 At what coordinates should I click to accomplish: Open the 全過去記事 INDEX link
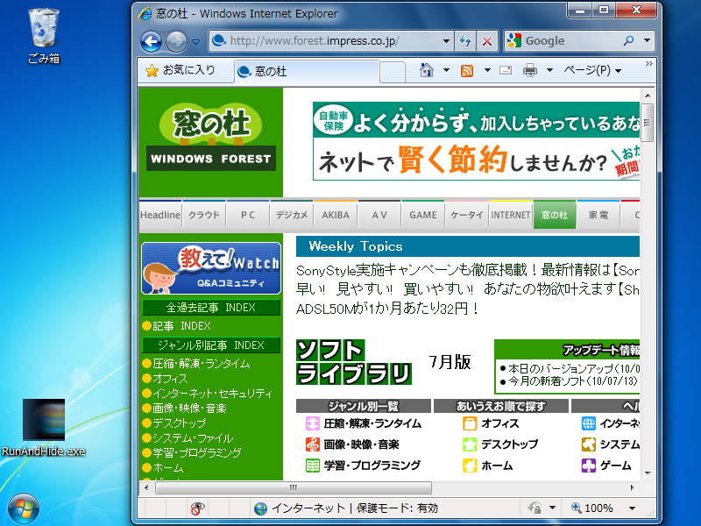coord(210,309)
